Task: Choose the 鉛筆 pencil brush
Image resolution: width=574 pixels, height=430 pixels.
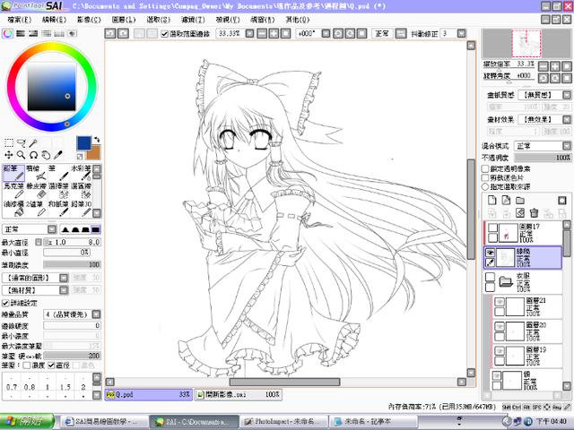Action: pyautogui.click(x=13, y=173)
